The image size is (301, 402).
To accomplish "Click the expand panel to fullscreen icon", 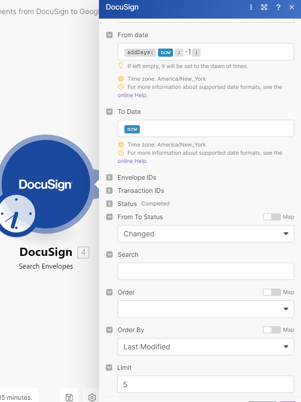I will pyautogui.click(x=264, y=7).
